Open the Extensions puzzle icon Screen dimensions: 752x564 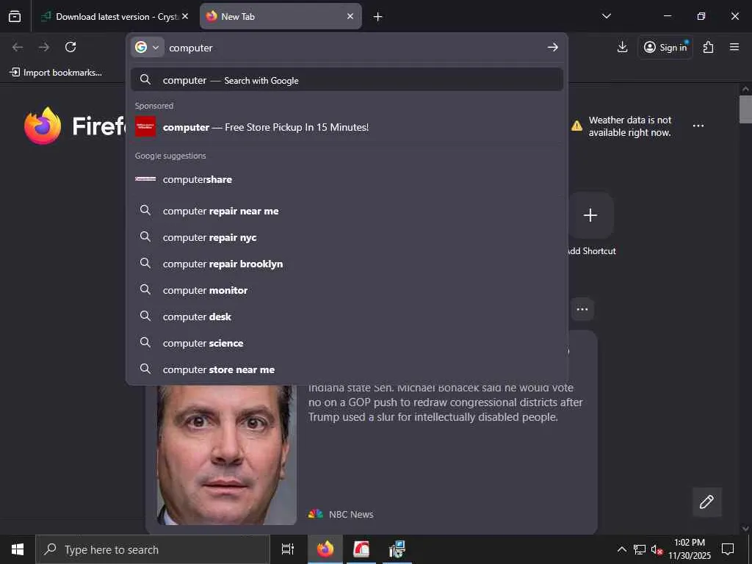[708, 47]
